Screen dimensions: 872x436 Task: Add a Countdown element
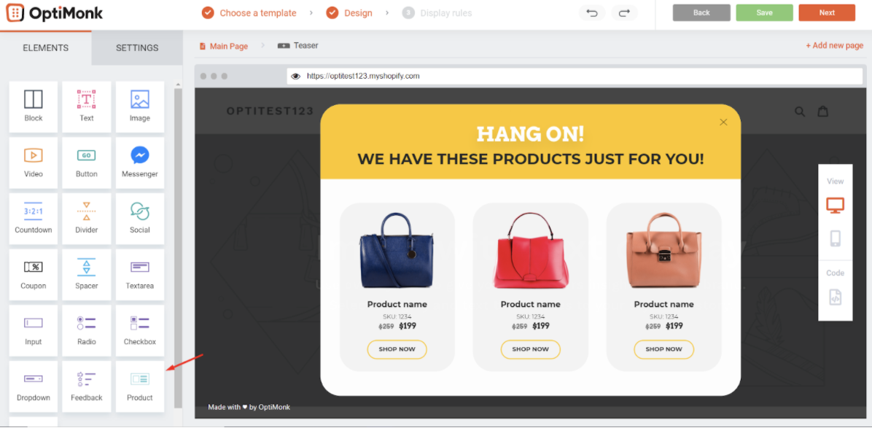click(x=34, y=219)
